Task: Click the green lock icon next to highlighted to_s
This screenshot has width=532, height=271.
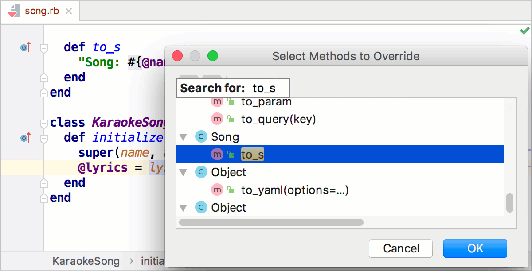Action: click(230, 154)
